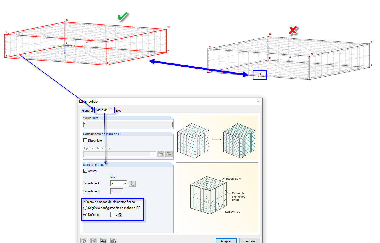Click the V1 solid label in the model
Viewport: 380px width, 243px height.
pyautogui.click(x=87, y=42)
